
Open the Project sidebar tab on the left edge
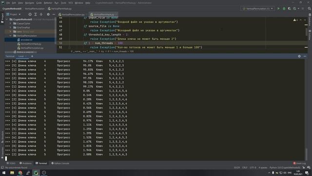(2, 18)
